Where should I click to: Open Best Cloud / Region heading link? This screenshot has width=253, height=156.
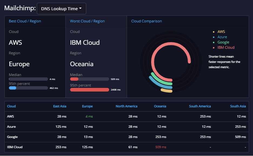pos(25,21)
